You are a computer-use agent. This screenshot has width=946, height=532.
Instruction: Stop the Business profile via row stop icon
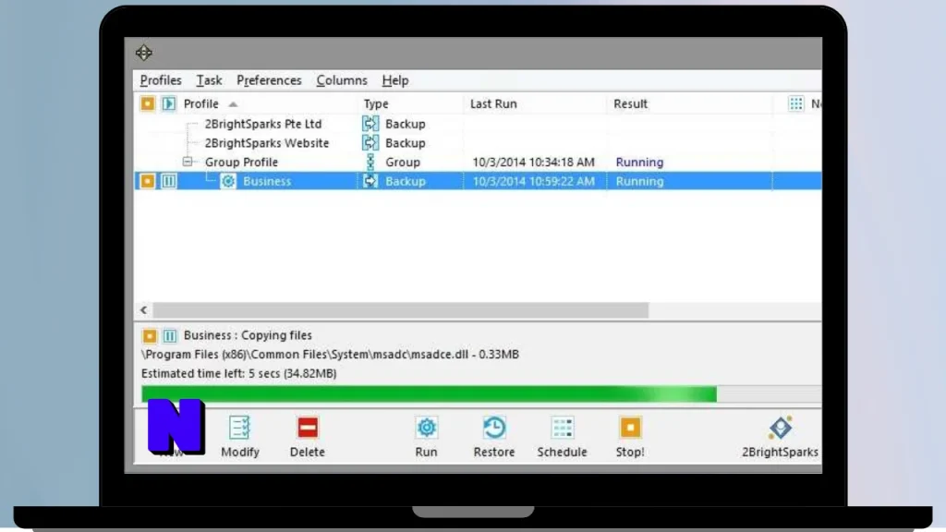(147, 181)
